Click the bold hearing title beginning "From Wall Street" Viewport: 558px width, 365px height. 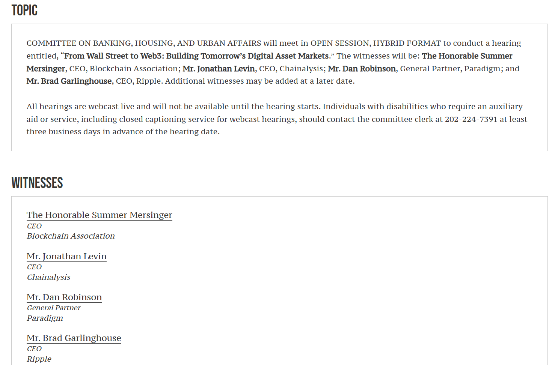[196, 56]
